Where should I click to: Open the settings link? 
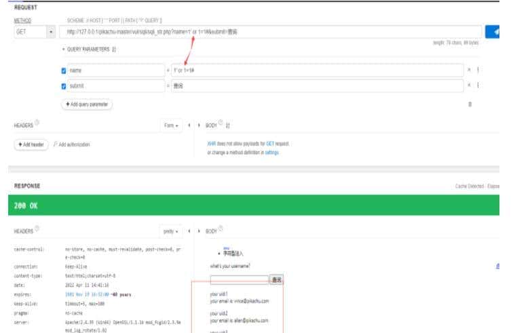point(272,153)
